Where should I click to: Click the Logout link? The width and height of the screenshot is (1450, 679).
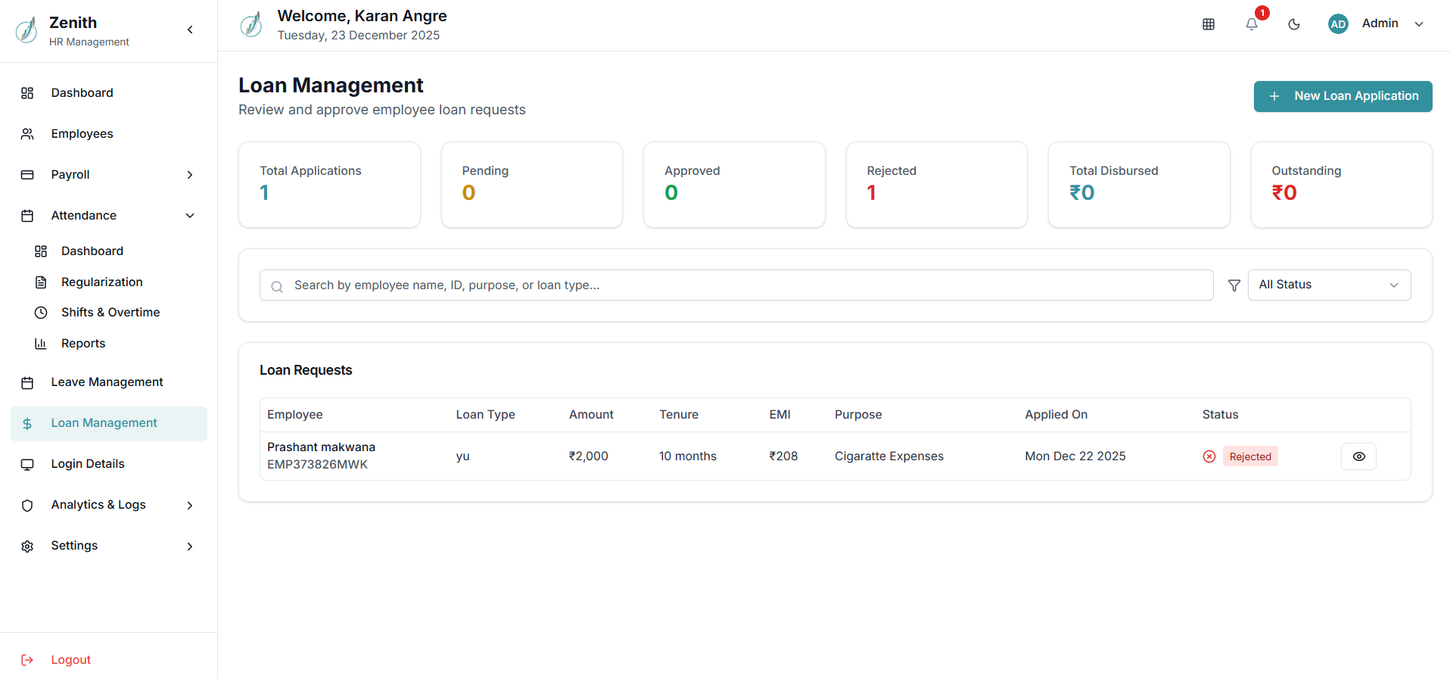click(70, 660)
